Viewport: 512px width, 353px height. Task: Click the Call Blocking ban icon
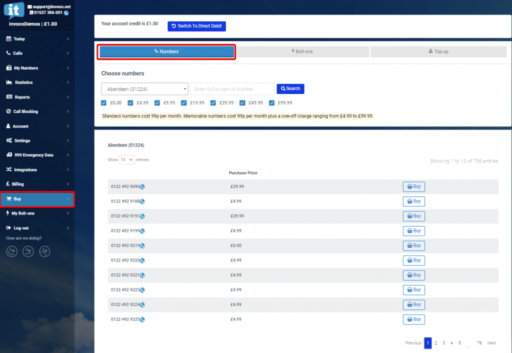click(x=8, y=111)
